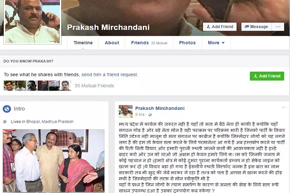Click the green Add Friend button
290x193 pixels.
[x=267, y=76]
